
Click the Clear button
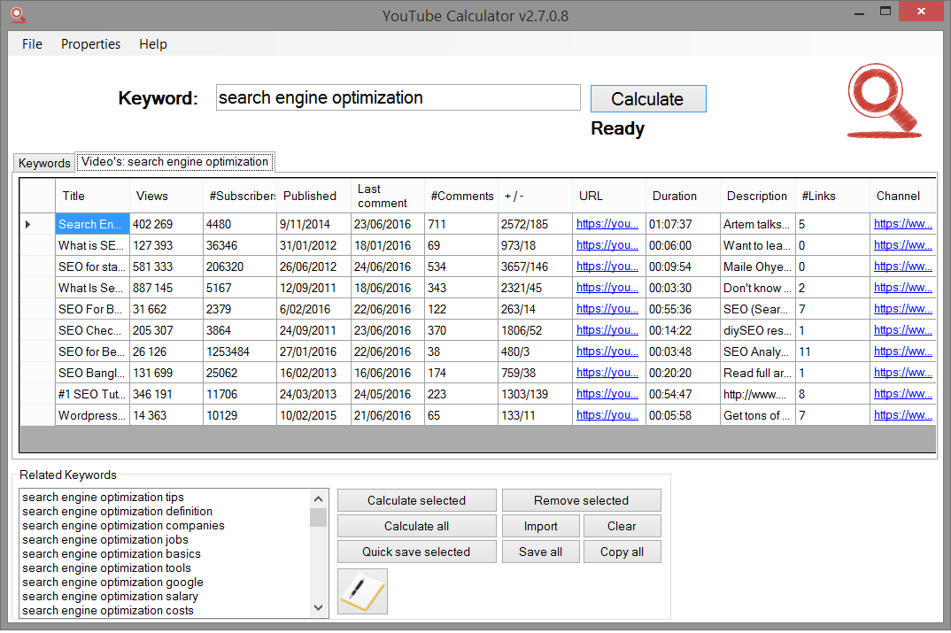coord(622,526)
